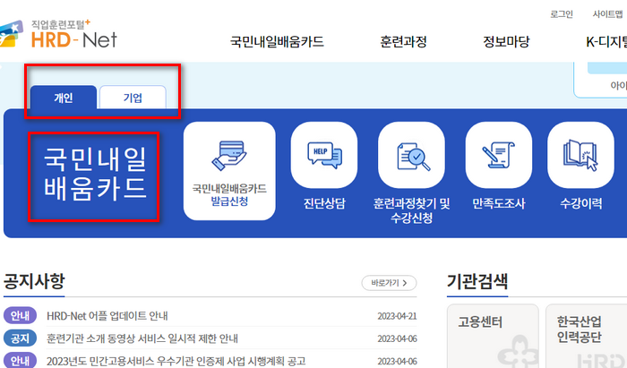Click the 안내 badge on HRD-Net 어플 notice

[20, 316]
